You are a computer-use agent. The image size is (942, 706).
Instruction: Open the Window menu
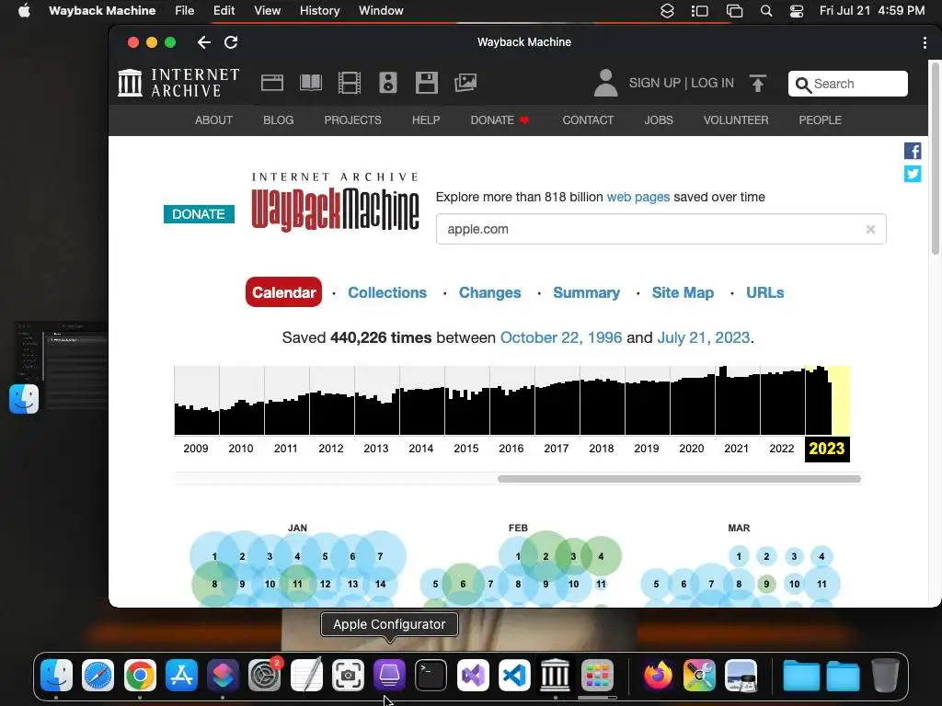pos(381,11)
